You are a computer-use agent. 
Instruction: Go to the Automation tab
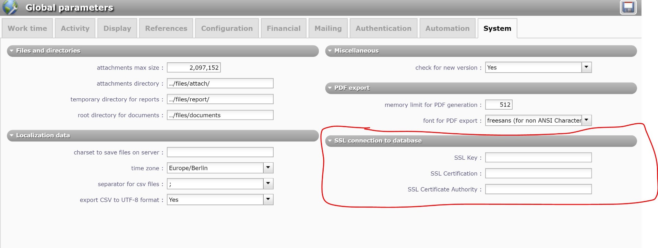click(x=447, y=28)
